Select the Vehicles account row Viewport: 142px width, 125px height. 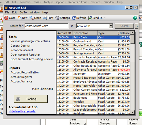[93, 102]
